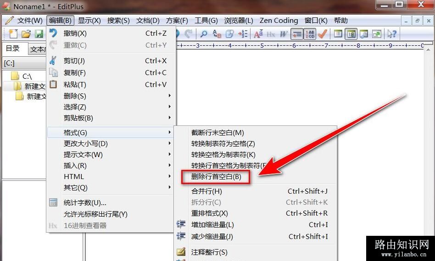Open the 方案(F) menu
Viewport: 435px width, 261px height.
[177, 21]
